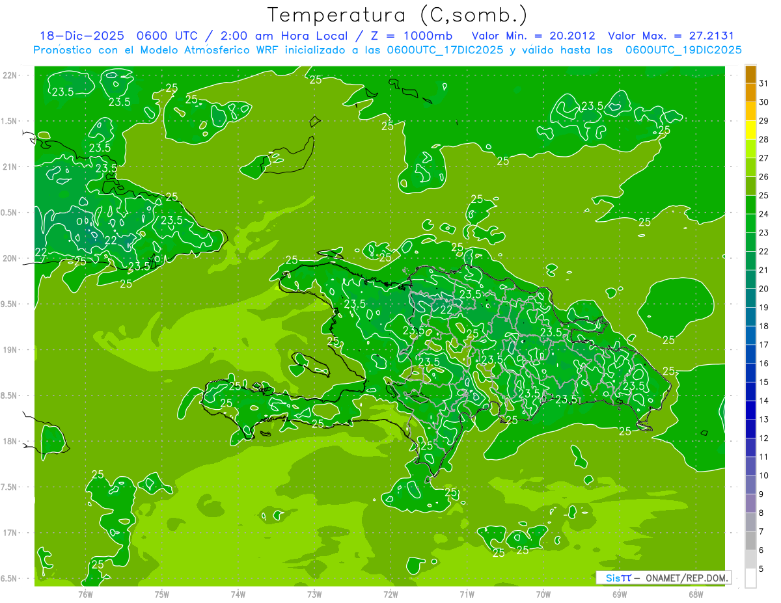Screen dimensions: 781x603
Task: Click the orange colorbar segment between 30 and 31
Action: [750, 93]
